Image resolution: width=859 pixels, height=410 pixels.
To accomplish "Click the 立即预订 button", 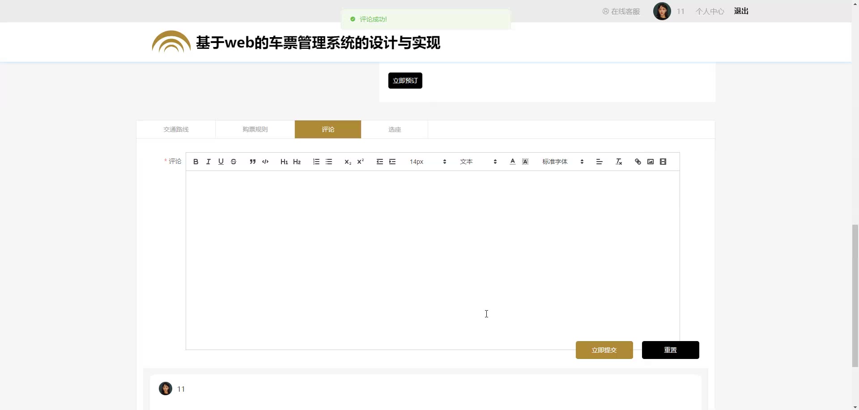I will click(x=405, y=81).
